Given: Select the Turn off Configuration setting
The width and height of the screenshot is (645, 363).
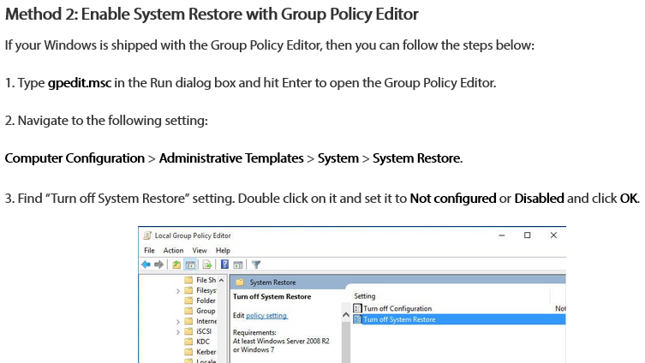Looking at the screenshot, I should click(397, 308).
